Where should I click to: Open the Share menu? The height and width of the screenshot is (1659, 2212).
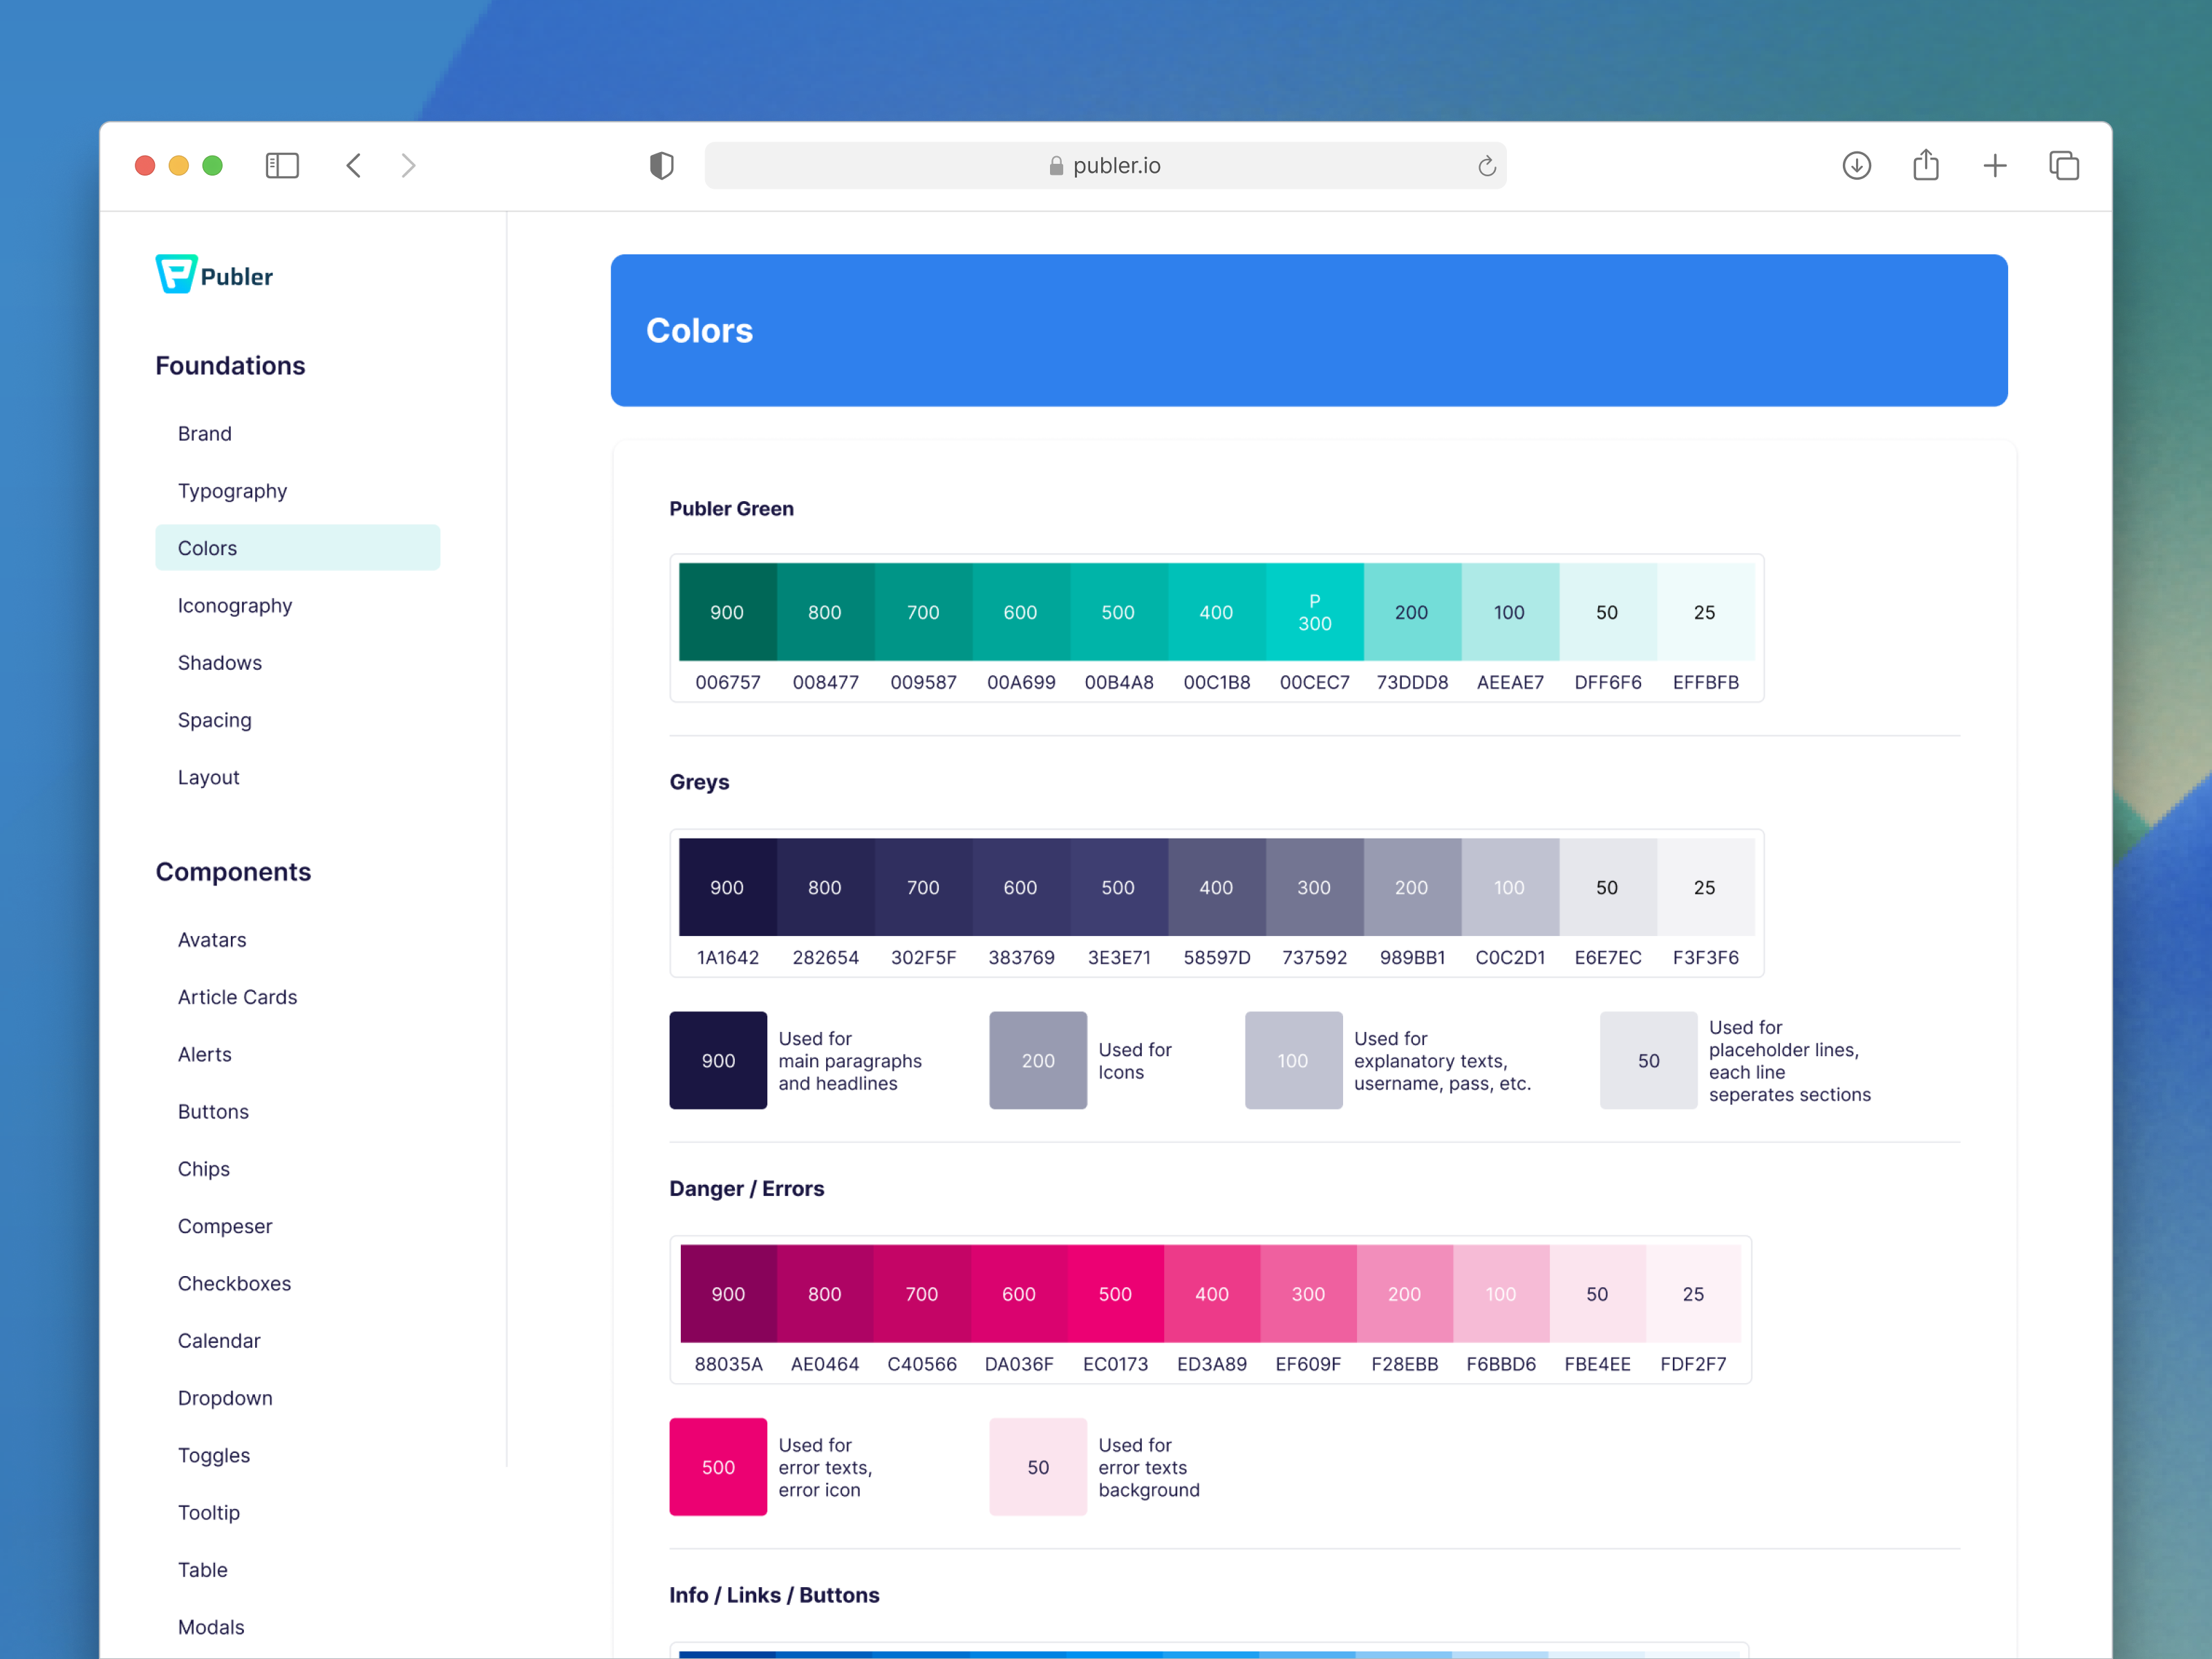(x=1925, y=165)
